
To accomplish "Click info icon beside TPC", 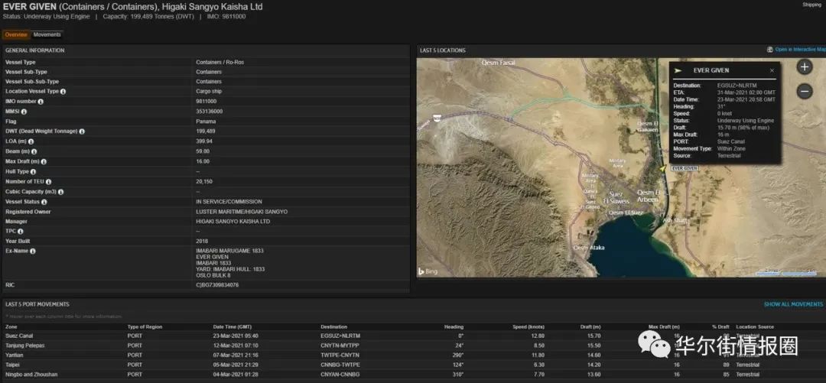I will (x=21, y=232).
